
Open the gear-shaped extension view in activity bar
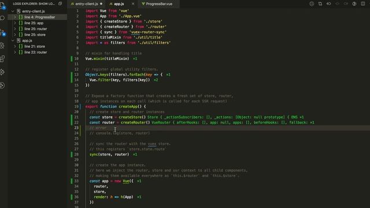point(2,72)
